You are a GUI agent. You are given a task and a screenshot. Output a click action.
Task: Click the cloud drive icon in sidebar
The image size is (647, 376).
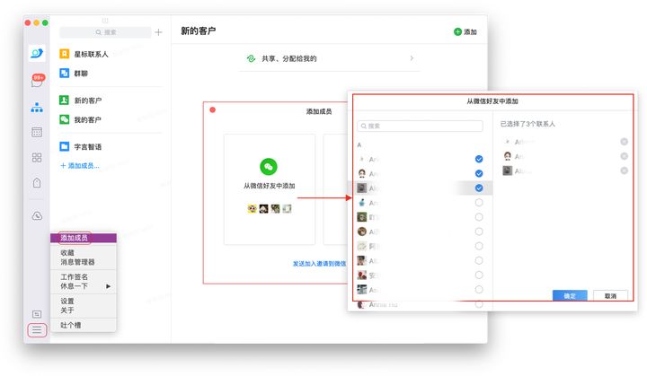[x=37, y=215]
